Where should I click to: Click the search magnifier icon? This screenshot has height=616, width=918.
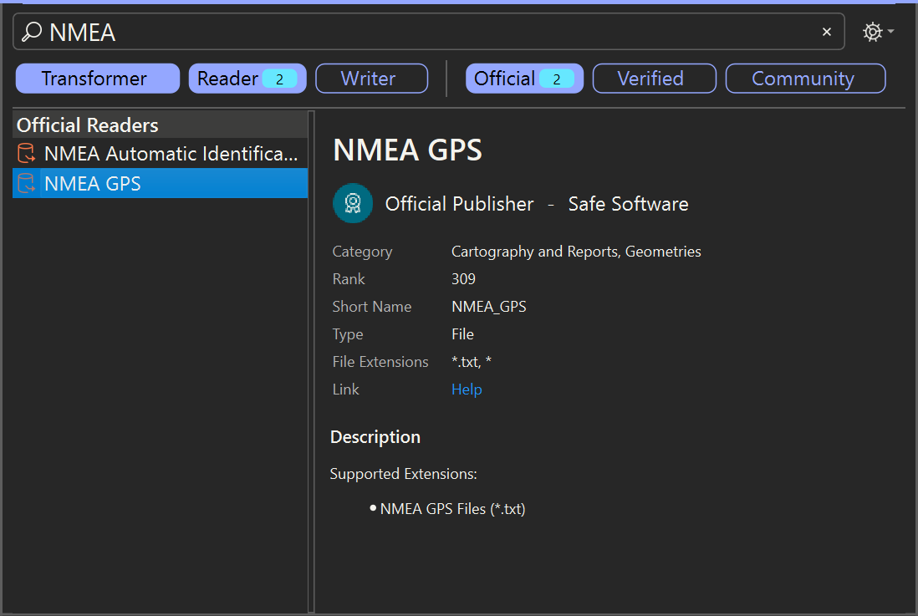[x=32, y=32]
